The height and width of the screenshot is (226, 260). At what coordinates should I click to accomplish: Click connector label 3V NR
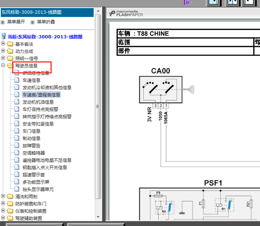pos(149,114)
